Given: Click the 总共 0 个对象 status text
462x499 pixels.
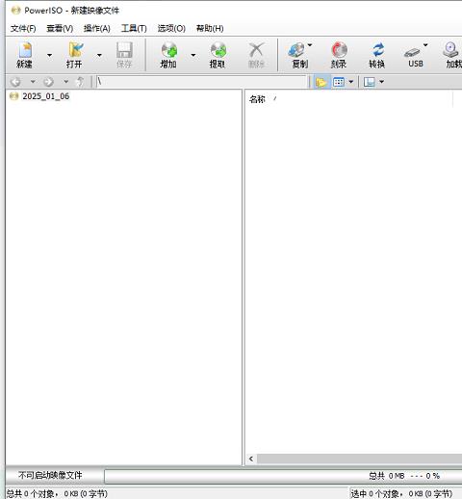Looking at the screenshot, I should click(x=57, y=493).
